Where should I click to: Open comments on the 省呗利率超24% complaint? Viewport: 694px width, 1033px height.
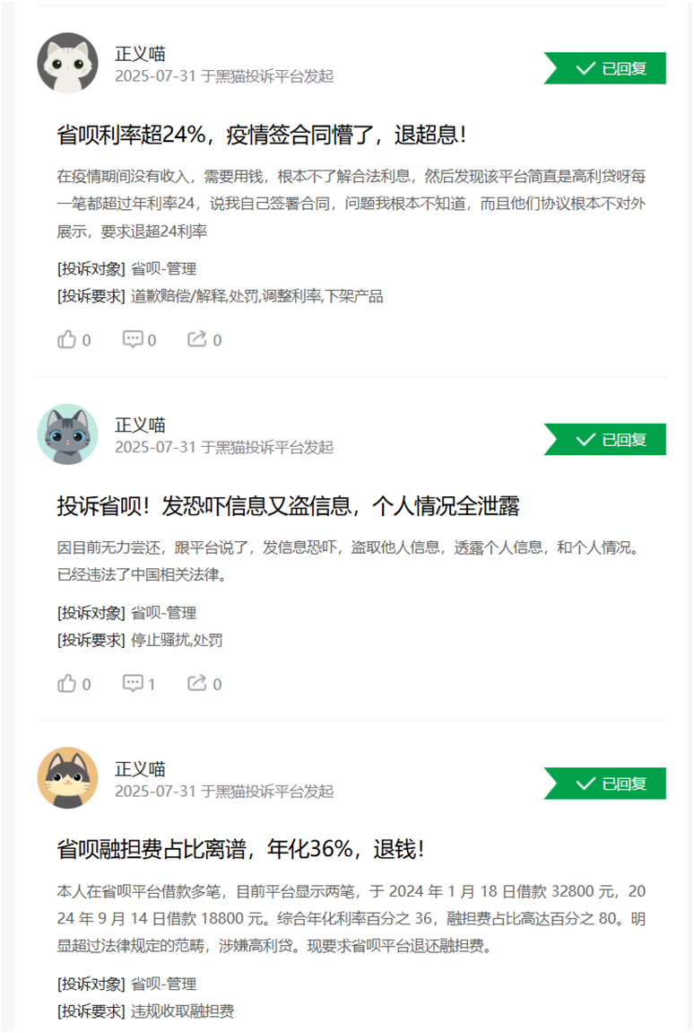coord(139,340)
